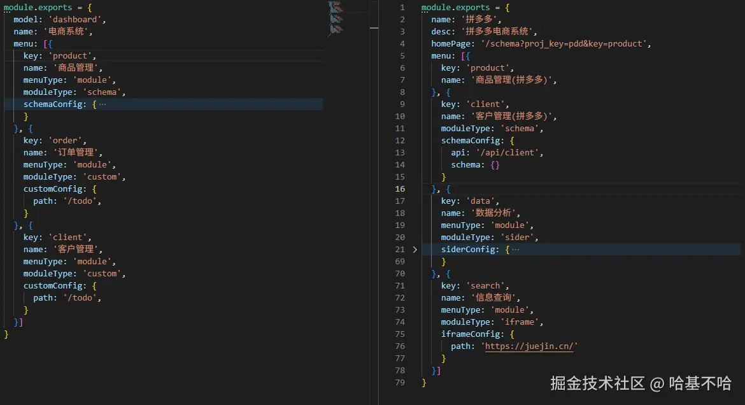Click the api: '/api/client' line
Viewport: 745px width, 405px height.
497,153
